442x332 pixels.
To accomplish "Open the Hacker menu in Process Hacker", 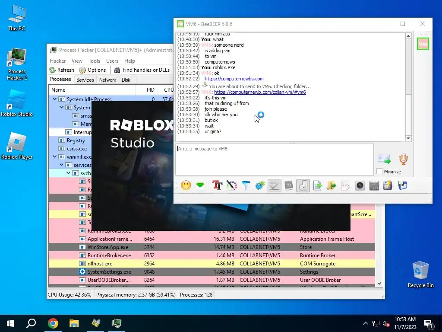I will (x=57, y=61).
